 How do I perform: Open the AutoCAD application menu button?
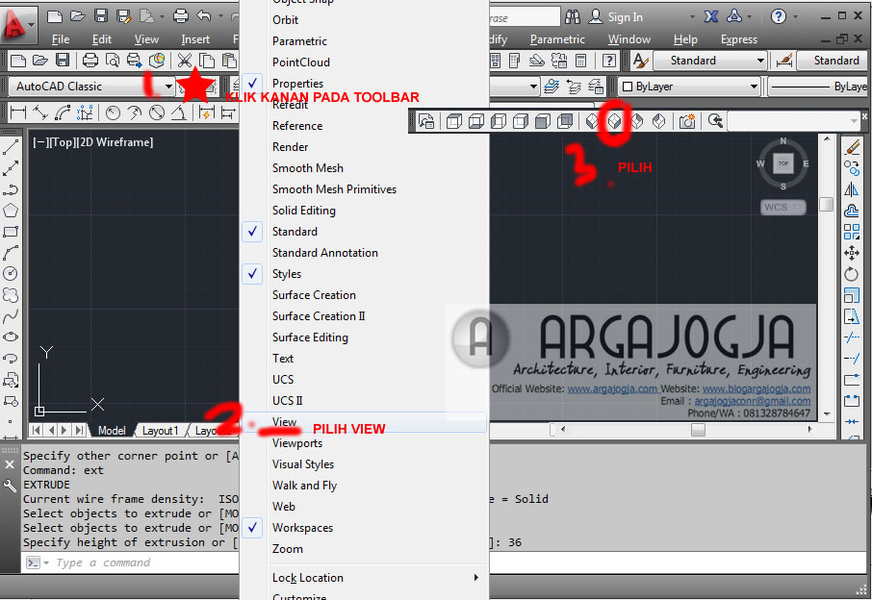click(x=17, y=25)
